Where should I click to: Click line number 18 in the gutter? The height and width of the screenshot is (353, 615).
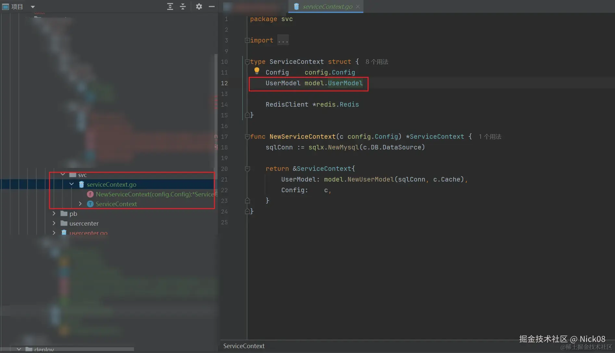pyautogui.click(x=224, y=147)
